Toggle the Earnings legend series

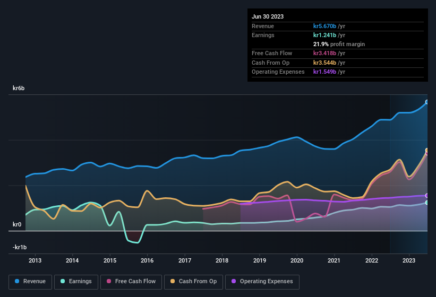coord(76,282)
